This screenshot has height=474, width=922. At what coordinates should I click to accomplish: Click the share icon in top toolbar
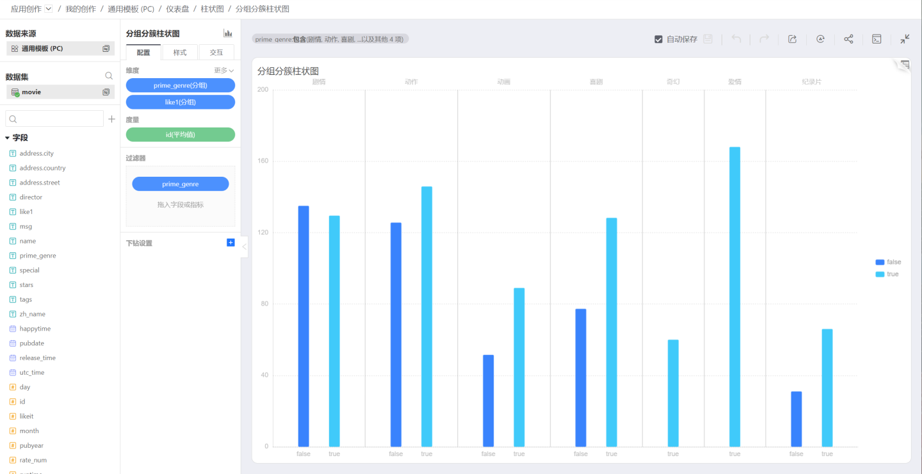(x=848, y=39)
